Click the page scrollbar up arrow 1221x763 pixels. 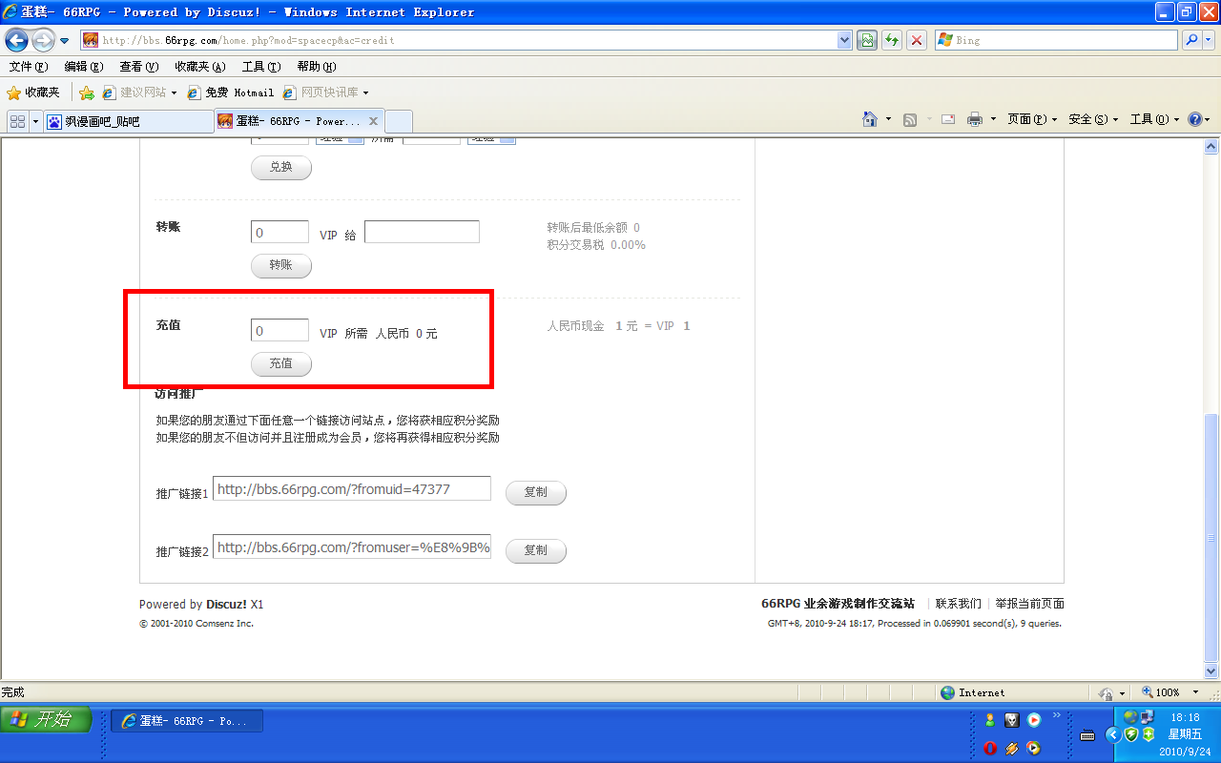(1211, 146)
